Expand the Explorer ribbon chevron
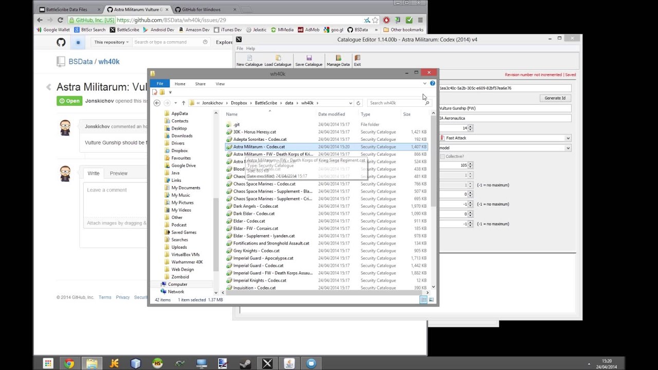658x370 pixels. coord(425,83)
